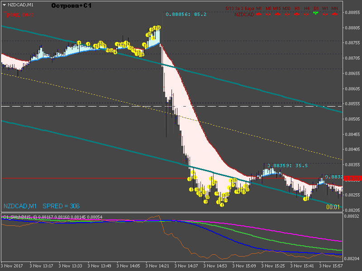Screen dimensions: 362x271
Task: Select the H1 timeframe header label
Action: [x=297, y=9]
